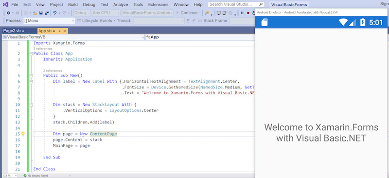Click the search magnifier icon
The image size is (389, 178).
pos(261,4)
